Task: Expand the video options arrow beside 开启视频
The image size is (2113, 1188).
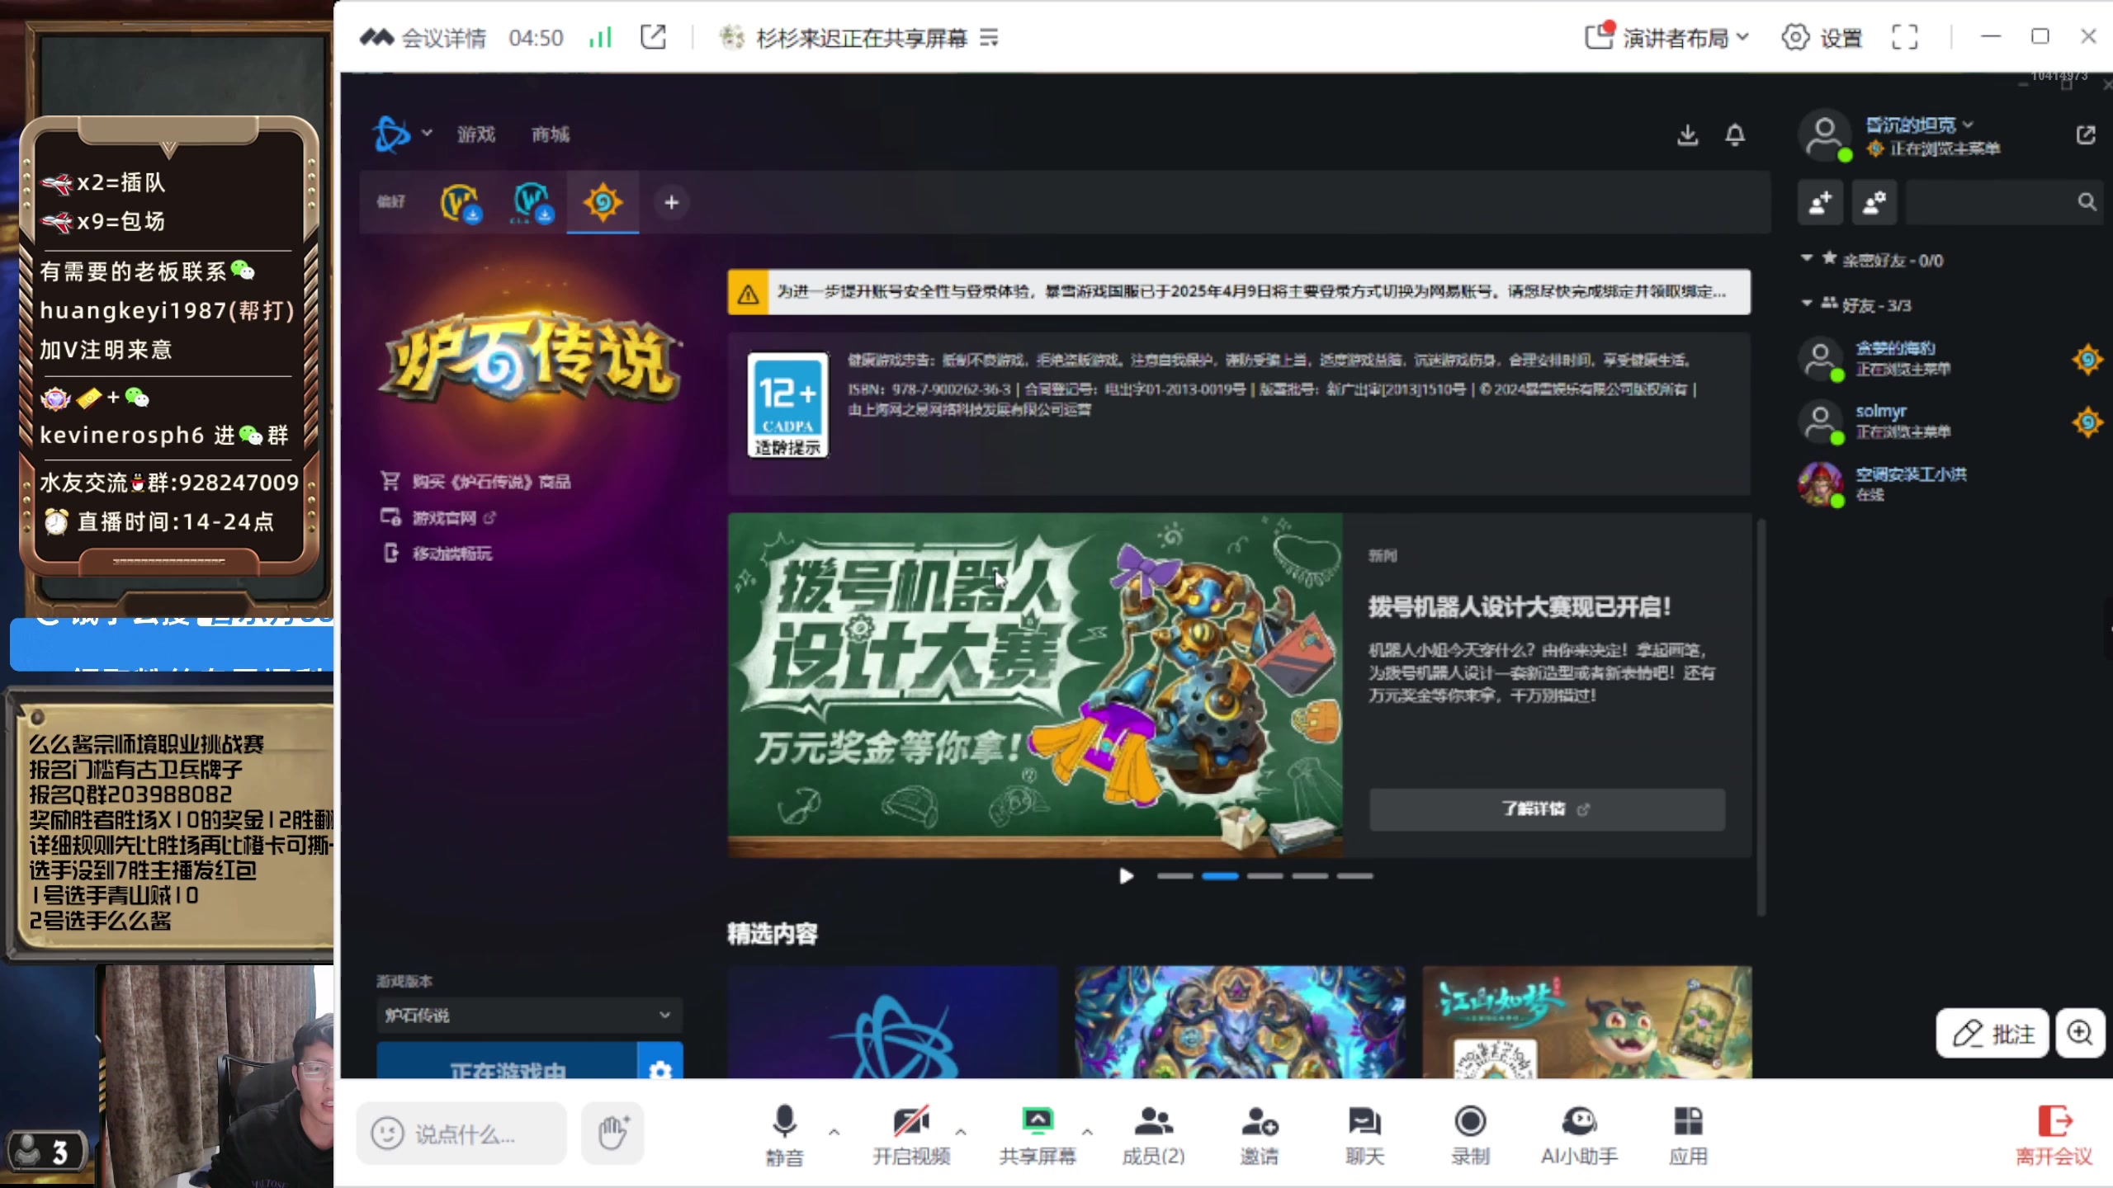Action: click(x=961, y=1133)
